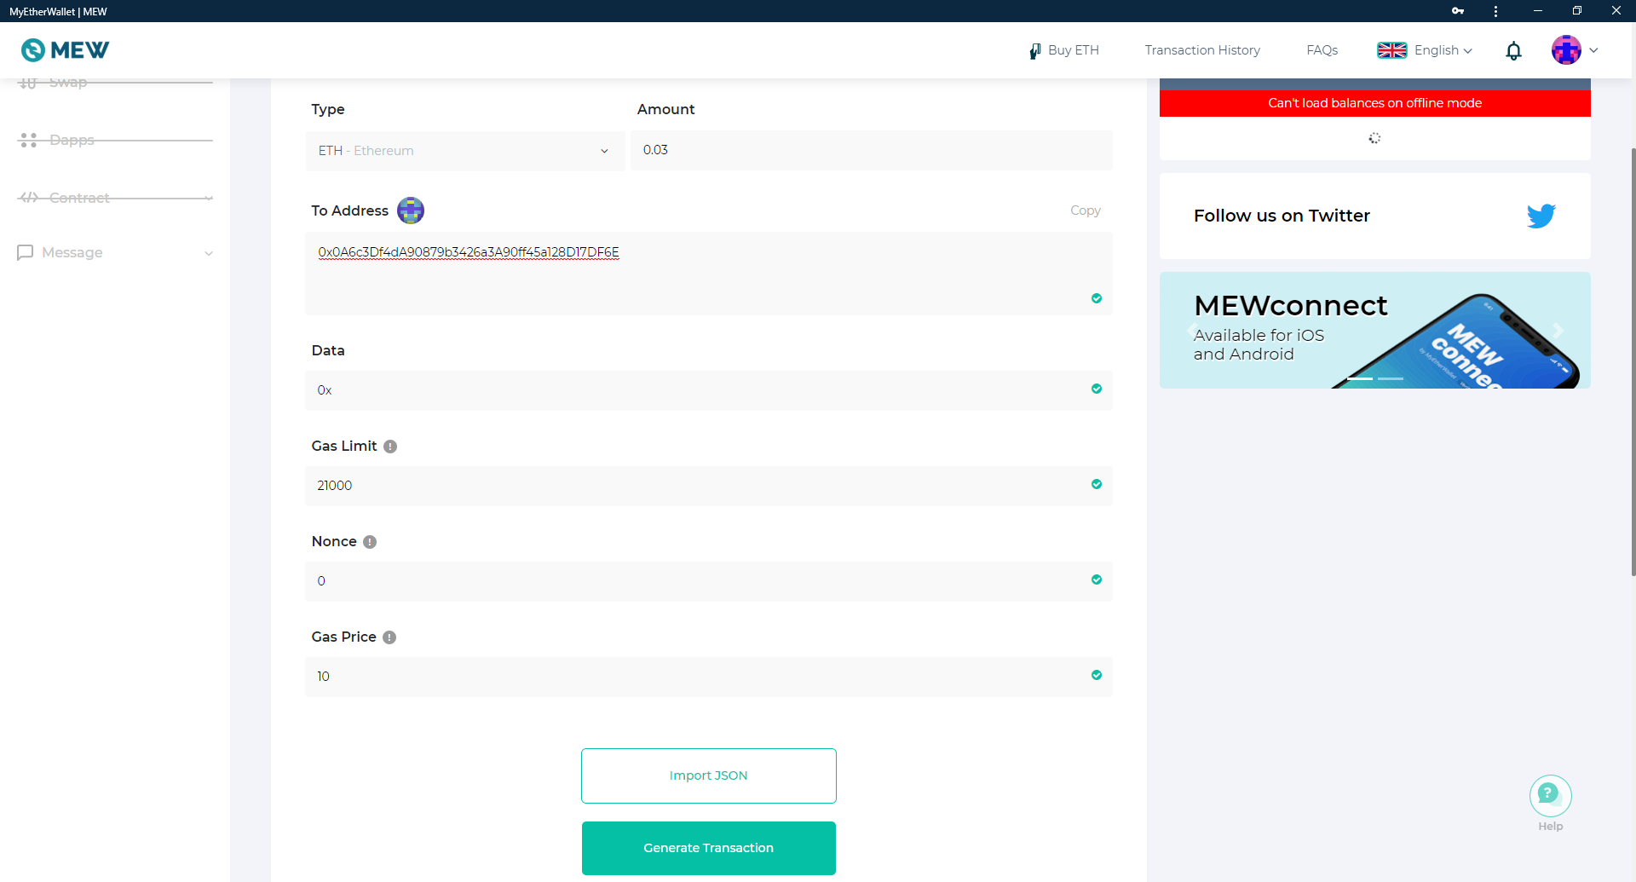Click the To Address blockie icon
Screen dimensions: 1636x882
(x=411, y=210)
